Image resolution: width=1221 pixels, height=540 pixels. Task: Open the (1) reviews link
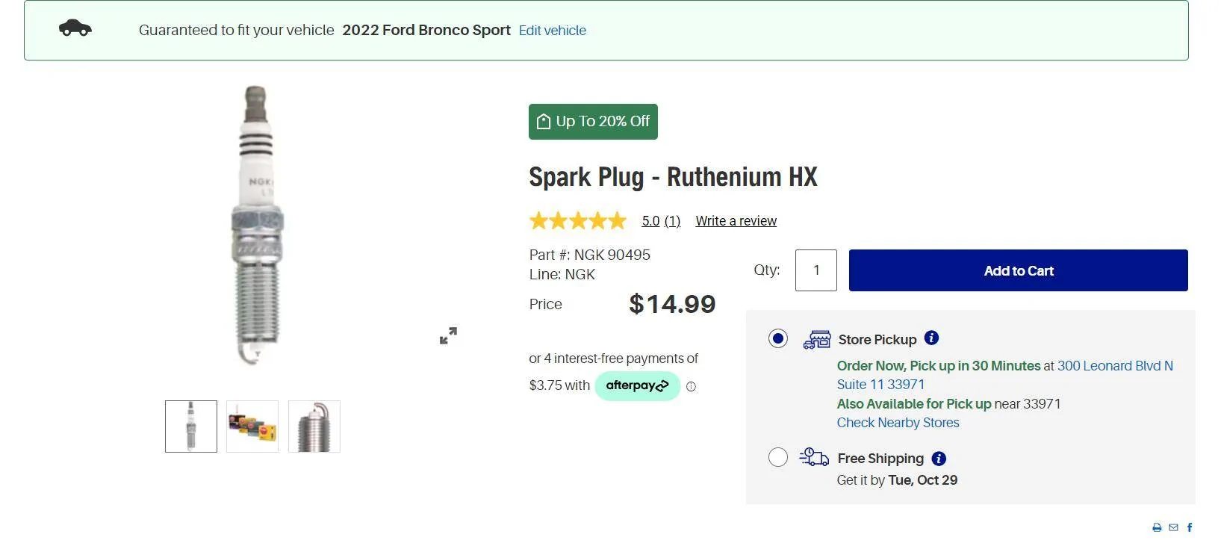point(671,220)
